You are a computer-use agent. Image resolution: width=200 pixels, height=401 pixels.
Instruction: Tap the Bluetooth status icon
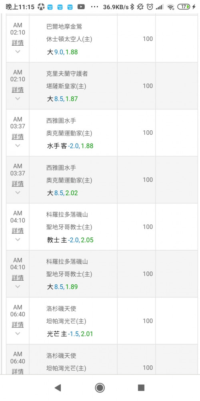point(132,7)
